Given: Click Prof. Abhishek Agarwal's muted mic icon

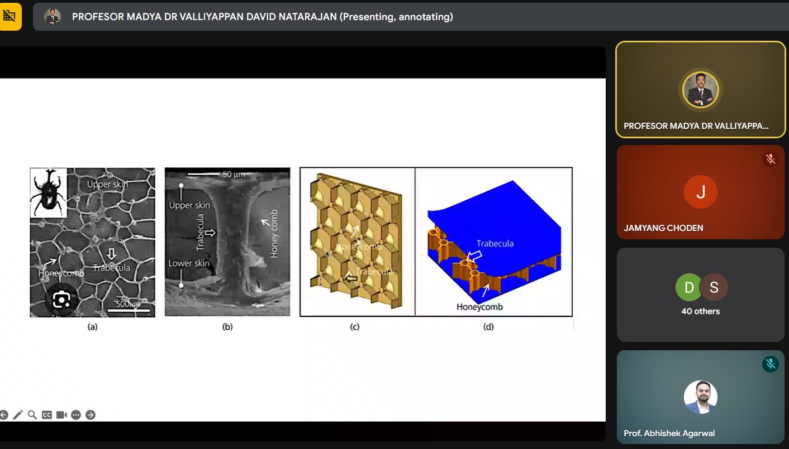Looking at the screenshot, I should point(771,364).
